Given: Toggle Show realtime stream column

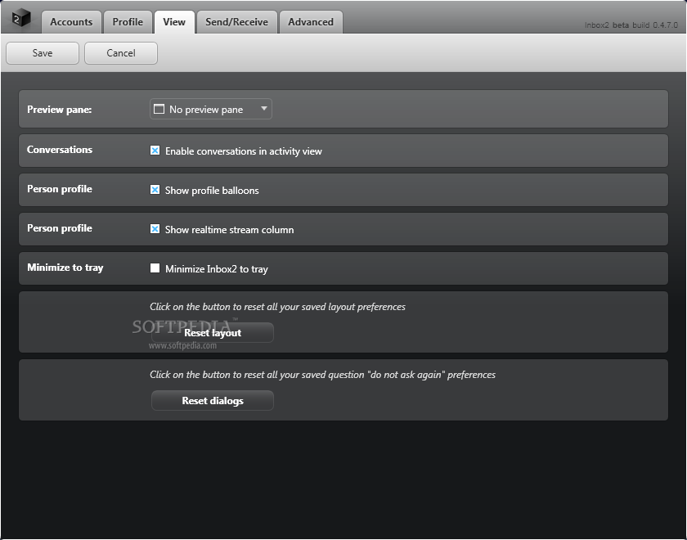Looking at the screenshot, I should coord(155,229).
